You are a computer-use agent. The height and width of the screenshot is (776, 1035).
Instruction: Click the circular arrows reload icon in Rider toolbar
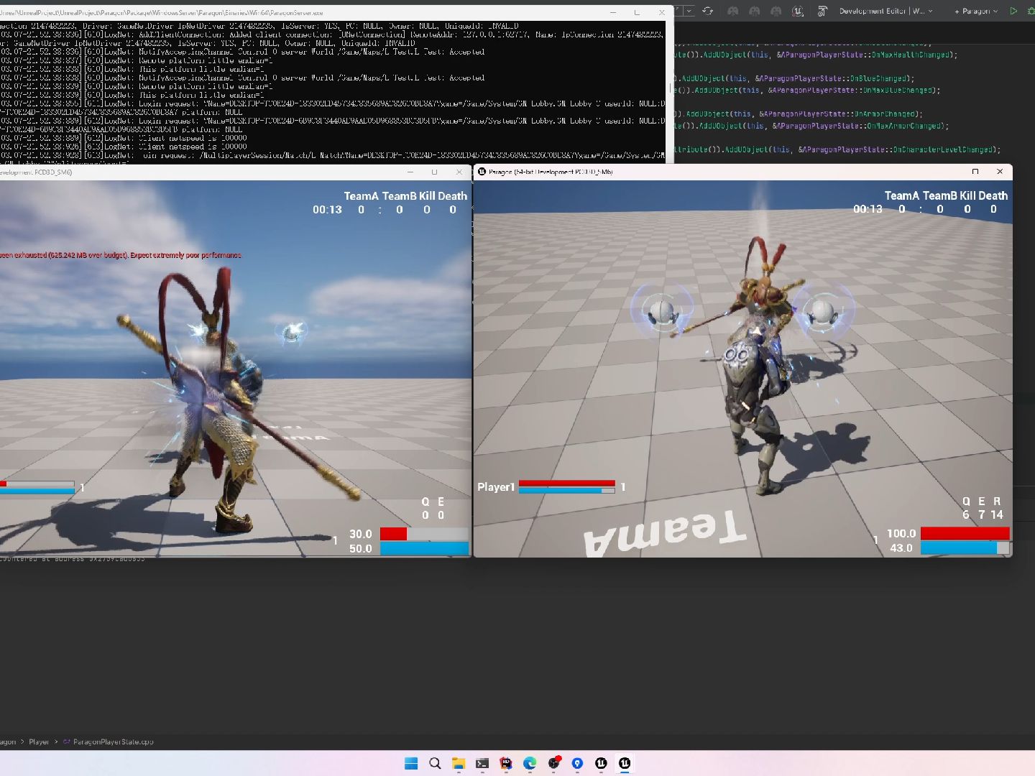708,11
